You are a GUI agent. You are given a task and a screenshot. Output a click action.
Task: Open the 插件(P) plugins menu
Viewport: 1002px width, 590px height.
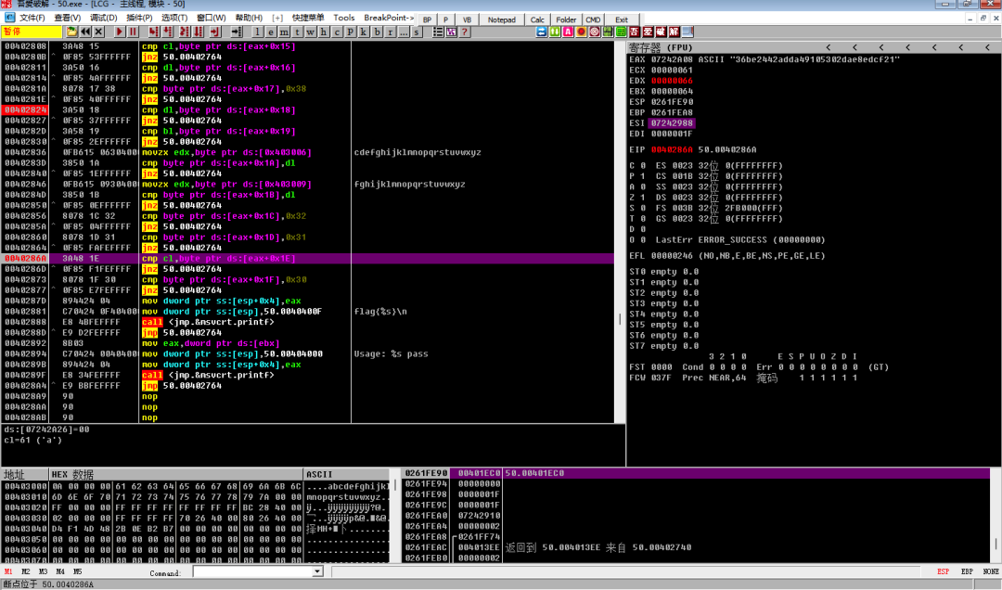[139, 18]
